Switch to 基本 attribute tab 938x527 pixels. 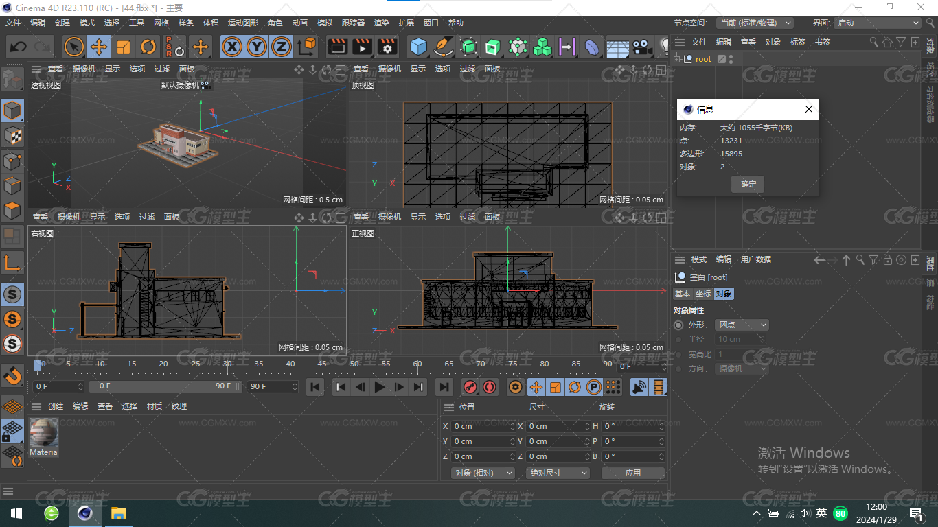click(683, 294)
